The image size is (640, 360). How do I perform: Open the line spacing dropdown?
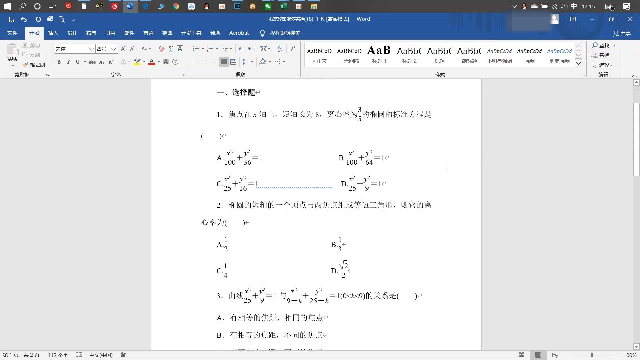click(x=251, y=62)
